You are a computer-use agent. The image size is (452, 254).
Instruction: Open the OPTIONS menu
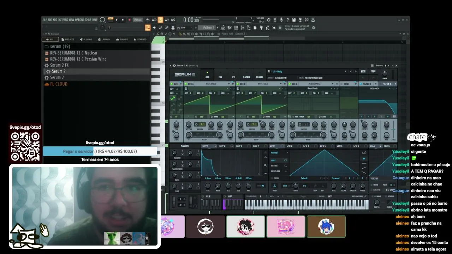pyautogui.click(x=79, y=20)
